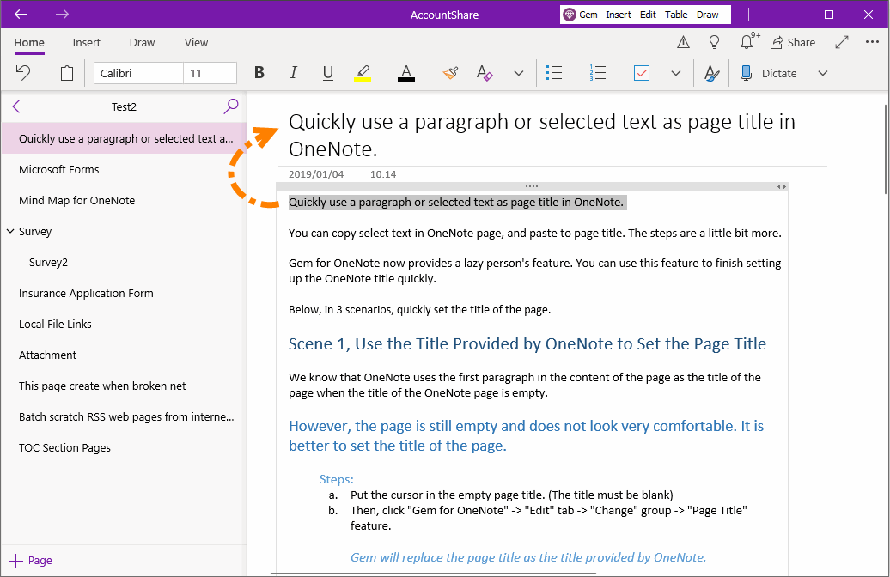This screenshot has width=890, height=577.
Task: Click the note container width arrows handle
Action: (782, 186)
